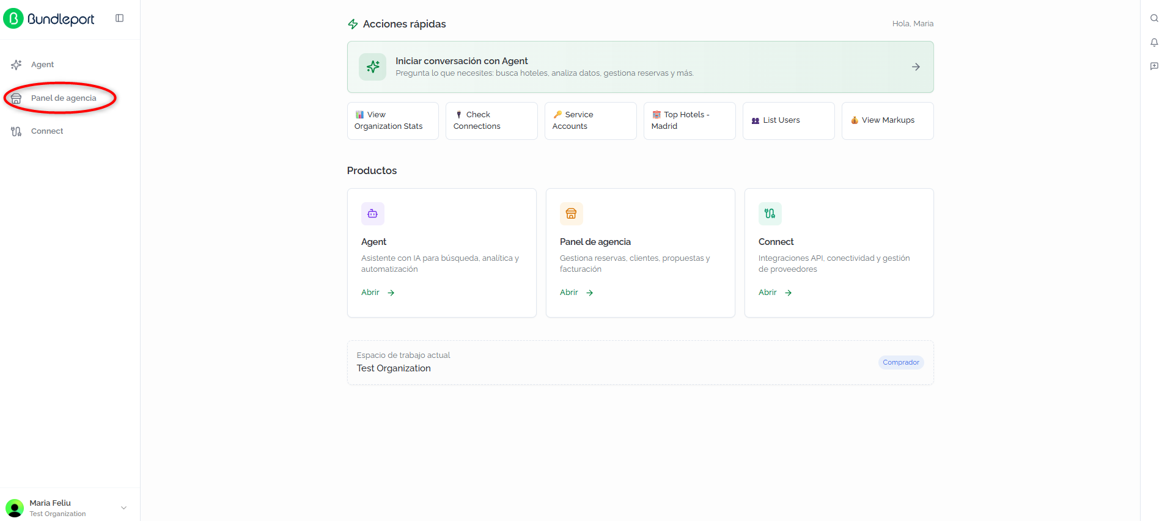Click the lightning bolt icon beside Acciones rápidas
Image resolution: width=1162 pixels, height=521 pixels.
coord(353,24)
